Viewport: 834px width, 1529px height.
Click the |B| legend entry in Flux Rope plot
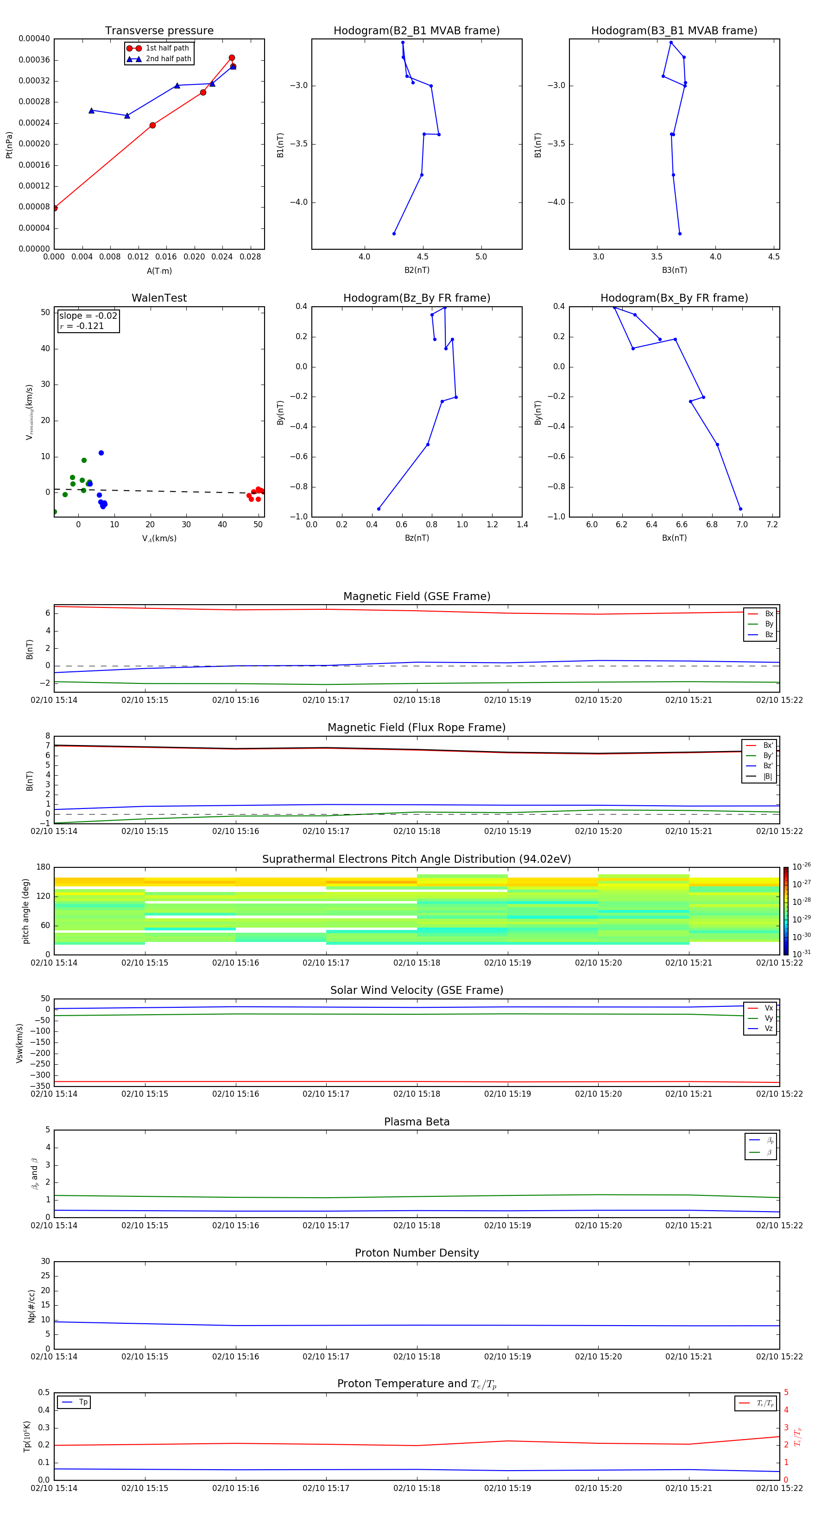click(x=759, y=777)
